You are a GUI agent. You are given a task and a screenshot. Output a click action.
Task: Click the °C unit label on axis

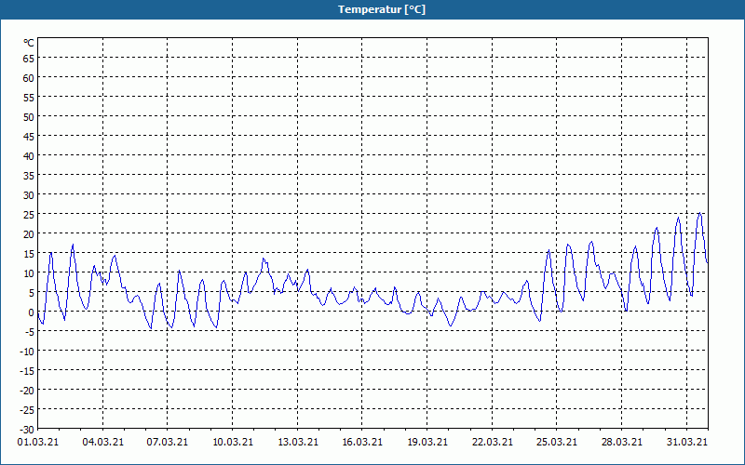click(29, 43)
